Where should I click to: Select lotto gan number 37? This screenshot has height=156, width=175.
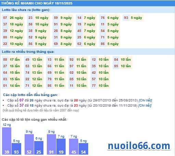[5, 24]
